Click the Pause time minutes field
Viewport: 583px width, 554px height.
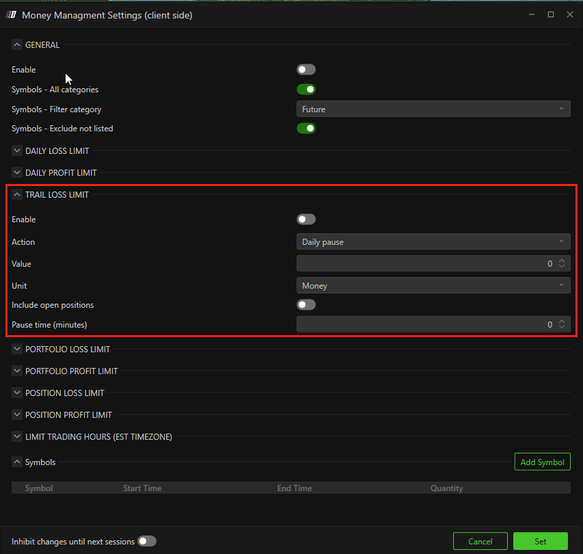pyautogui.click(x=424, y=325)
